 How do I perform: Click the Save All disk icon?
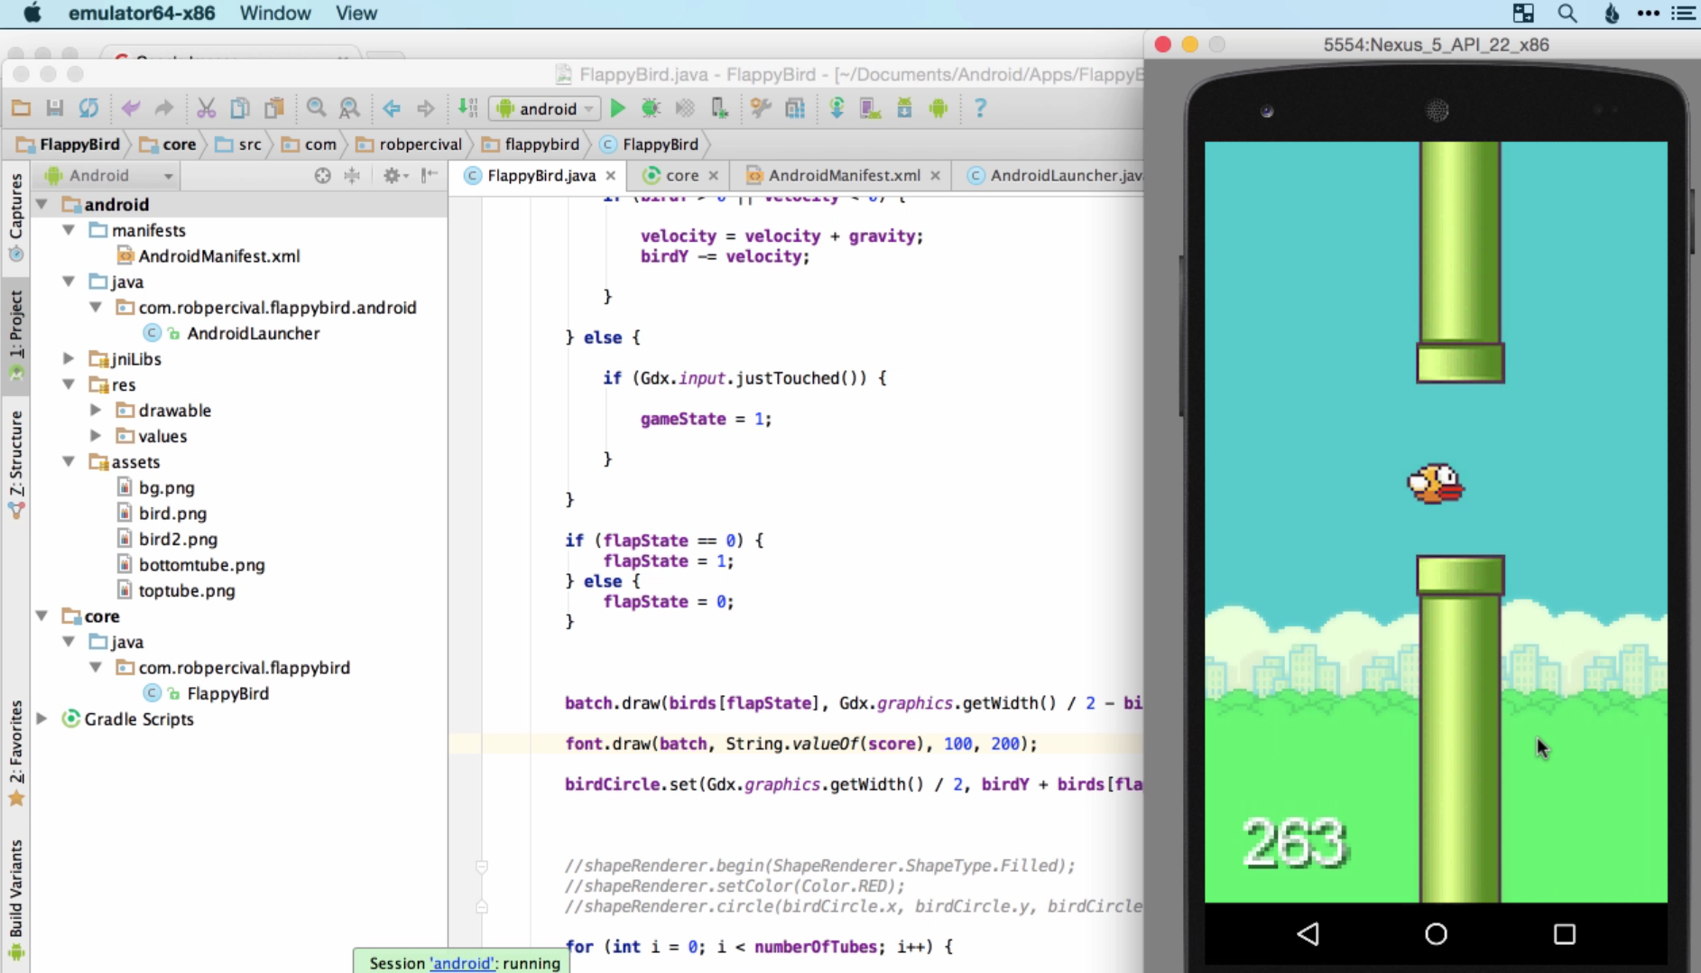click(x=55, y=108)
